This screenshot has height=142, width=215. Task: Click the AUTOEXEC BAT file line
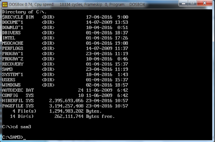pos(18,90)
